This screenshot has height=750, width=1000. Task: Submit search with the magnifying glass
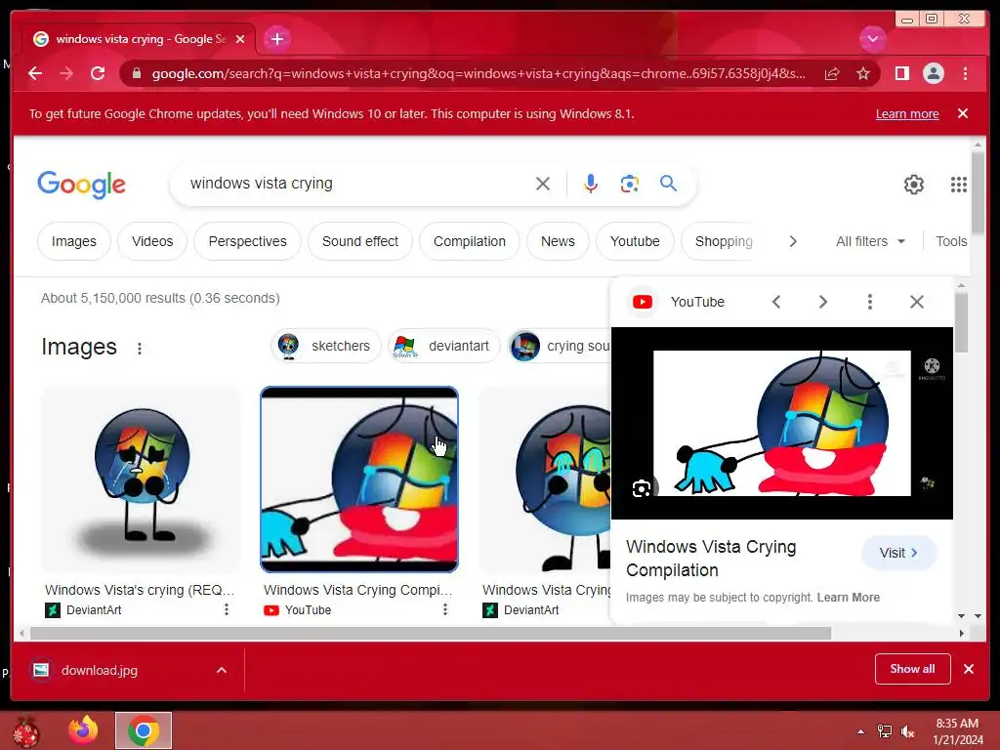pos(668,184)
